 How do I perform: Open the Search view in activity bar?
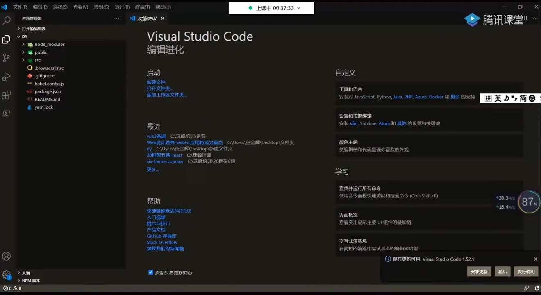(6, 20)
